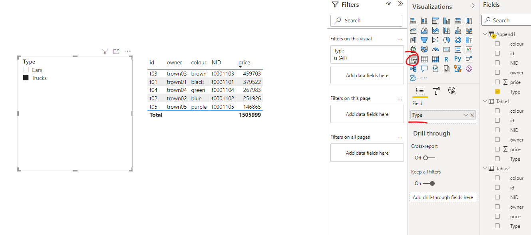Select the waterfall chart visual
531x235 pixels.
coord(413,40)
